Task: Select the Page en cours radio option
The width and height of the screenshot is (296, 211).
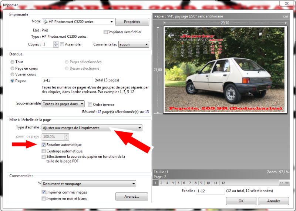Action: 13,68
